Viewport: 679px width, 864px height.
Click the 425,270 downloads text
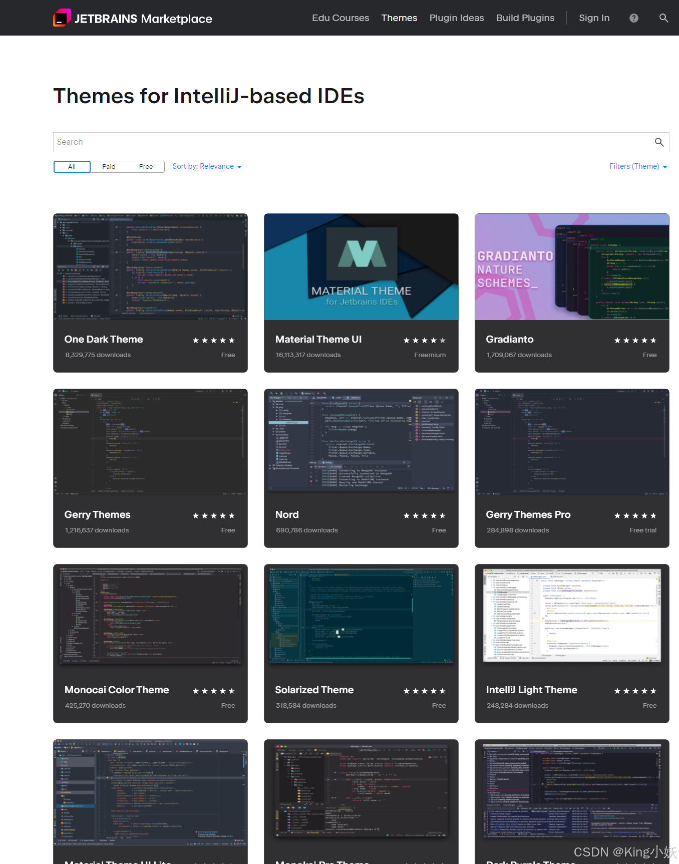pos(95,705)
